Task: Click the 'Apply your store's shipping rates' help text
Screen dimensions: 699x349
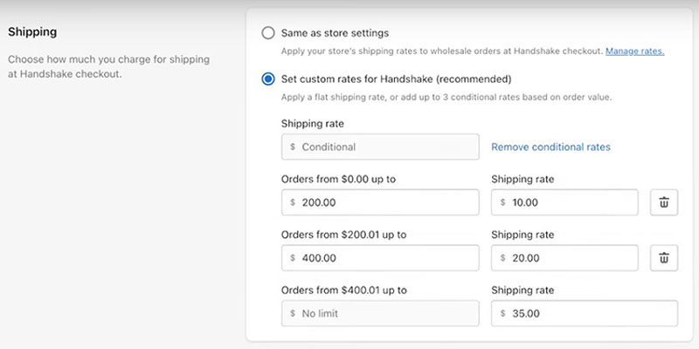Action: tap(441, 51)
